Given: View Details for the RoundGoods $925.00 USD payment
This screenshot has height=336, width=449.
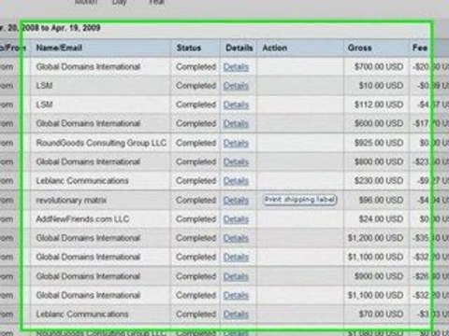Looking at the screenshot, I should (x=236, y=143).
